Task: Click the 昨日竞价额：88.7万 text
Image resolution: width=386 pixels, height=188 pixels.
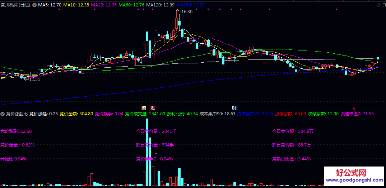Action: 292,145
